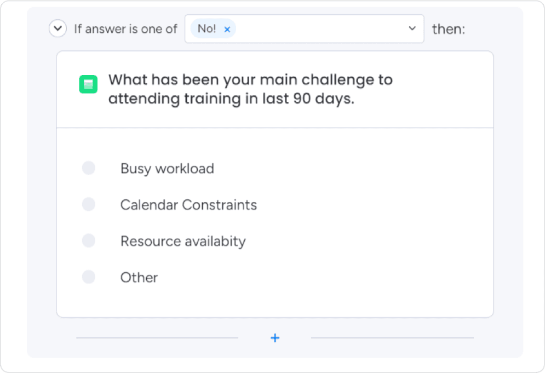Remove the "No!" tag via its x icon
This screenshot has width=545, height=373.
coord(227,29)
